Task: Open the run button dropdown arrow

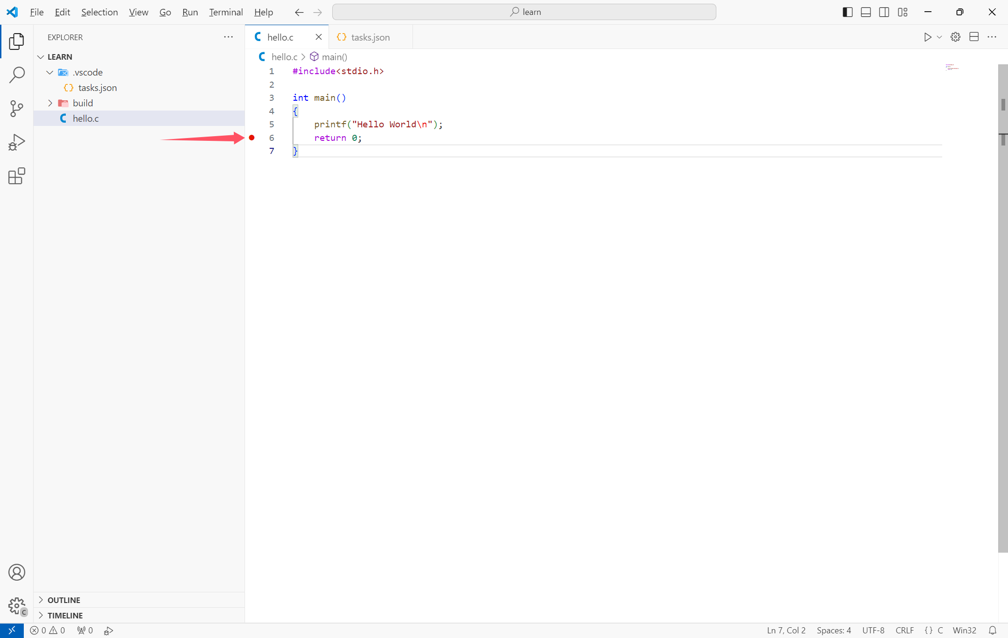Action: pyautogui.click(x=939, y=37)
